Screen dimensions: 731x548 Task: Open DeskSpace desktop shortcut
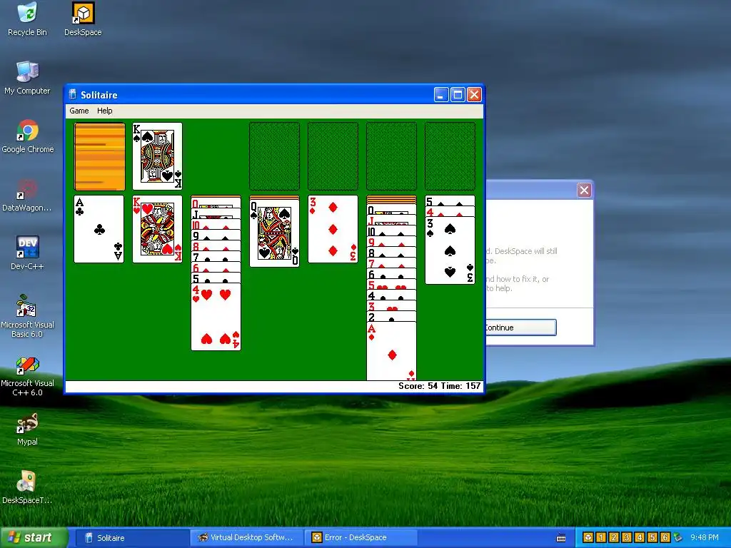(x=83, y=19)
